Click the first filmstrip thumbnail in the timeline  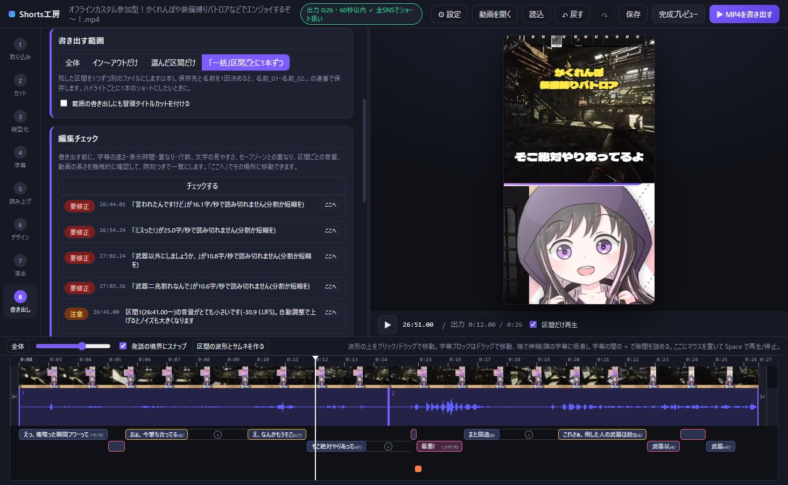(x=38, y=377)
